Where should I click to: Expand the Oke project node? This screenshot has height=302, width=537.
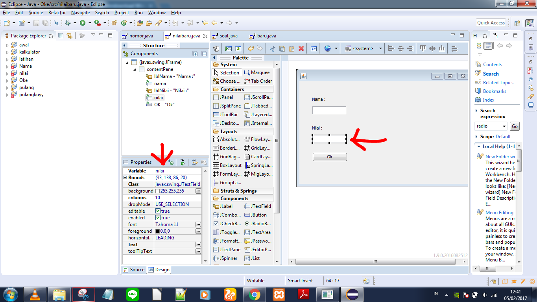point(7,80)
